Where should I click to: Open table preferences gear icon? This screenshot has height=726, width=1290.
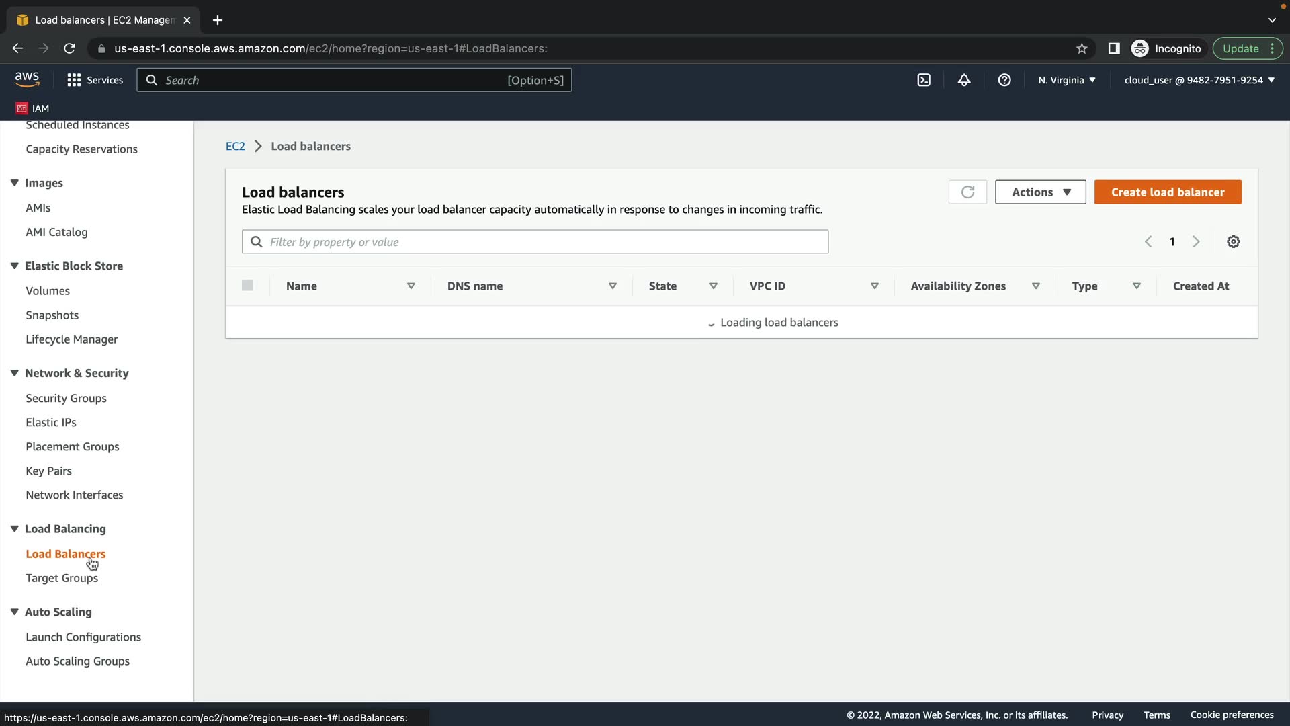[x=1234, y=242]
